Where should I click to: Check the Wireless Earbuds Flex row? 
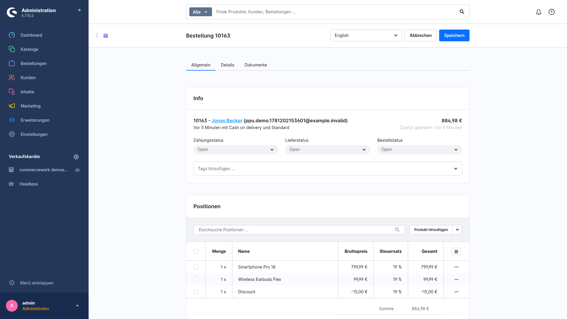click(196, 279)
